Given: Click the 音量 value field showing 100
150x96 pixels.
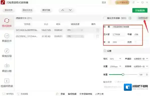Looking at the screenshot, I should pos(142,74).
